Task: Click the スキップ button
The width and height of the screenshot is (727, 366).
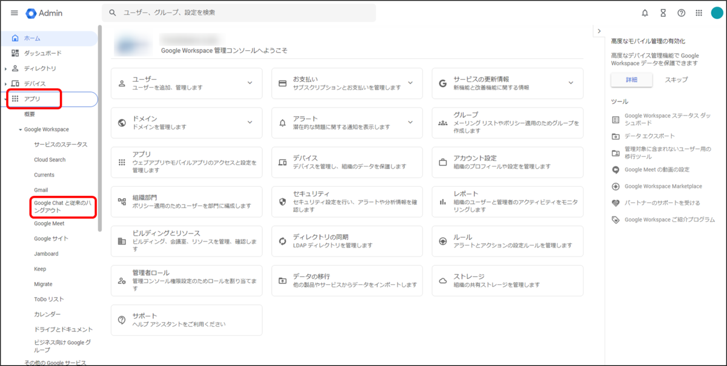Action: (676, 80)
